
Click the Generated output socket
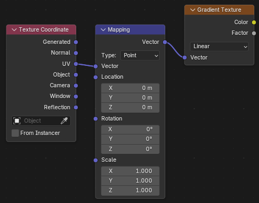click(76, 42)
